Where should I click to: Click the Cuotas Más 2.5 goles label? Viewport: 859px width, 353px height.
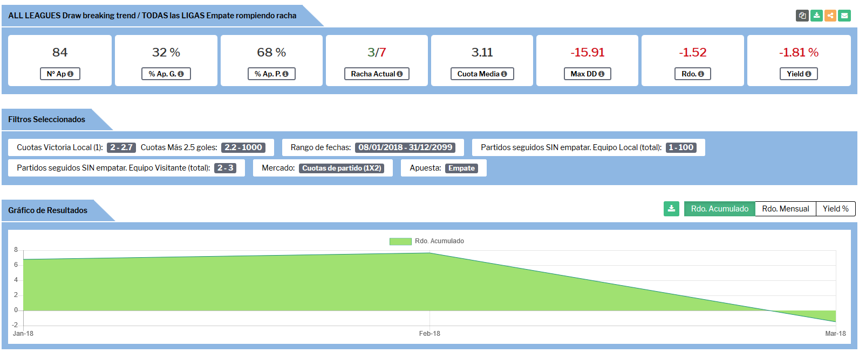tap(179, 147)
